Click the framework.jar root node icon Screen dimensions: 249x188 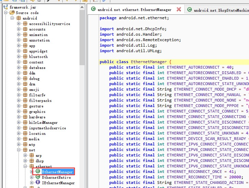click(5, 7)
